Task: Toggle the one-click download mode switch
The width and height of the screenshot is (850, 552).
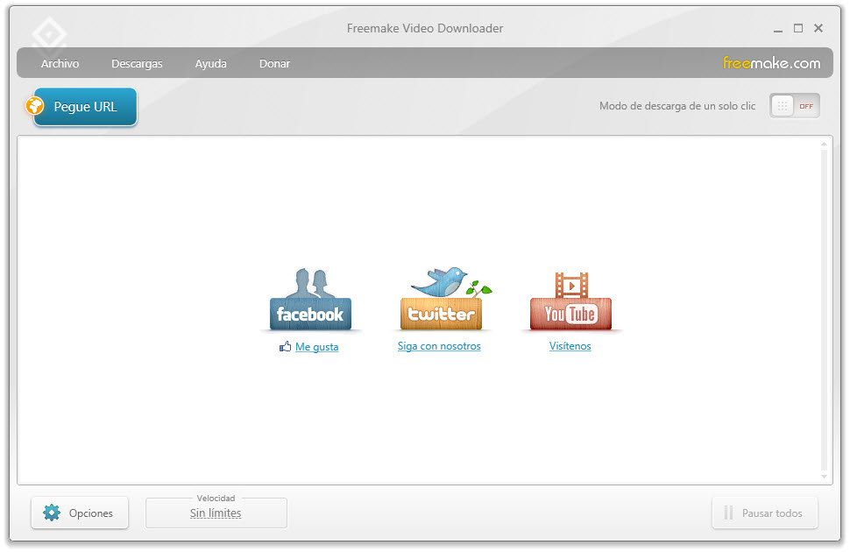Action: point(794,106)
